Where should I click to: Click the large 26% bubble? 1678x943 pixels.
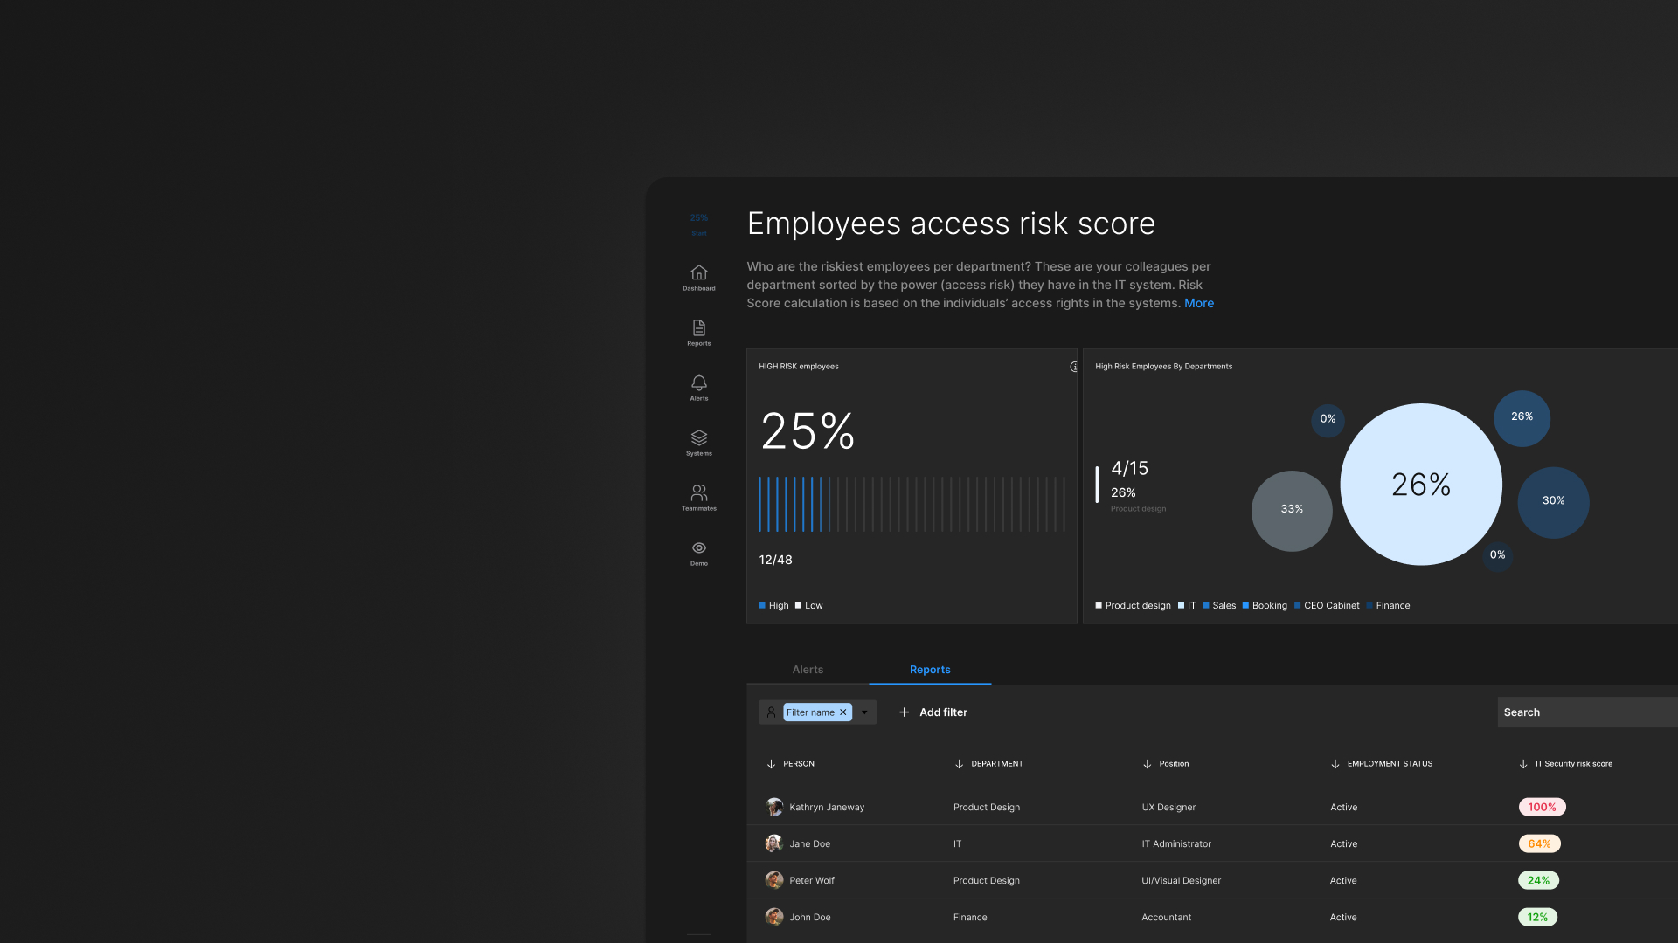pyautogui.click(x=1421, y=485)
